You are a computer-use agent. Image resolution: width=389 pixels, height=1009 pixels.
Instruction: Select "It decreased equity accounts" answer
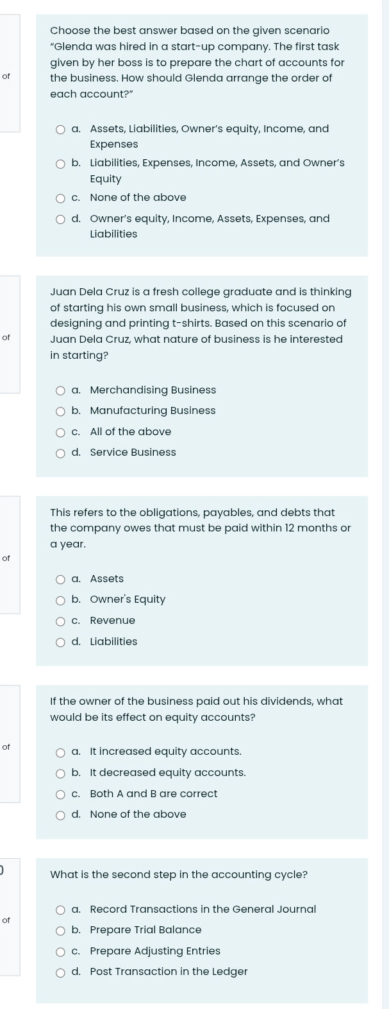pos(60,773)
